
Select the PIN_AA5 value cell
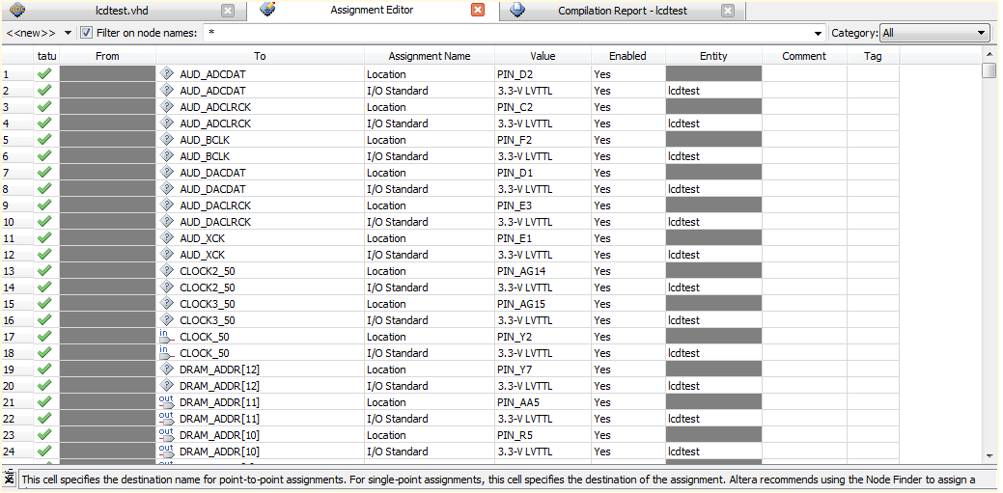coord(543,402)
